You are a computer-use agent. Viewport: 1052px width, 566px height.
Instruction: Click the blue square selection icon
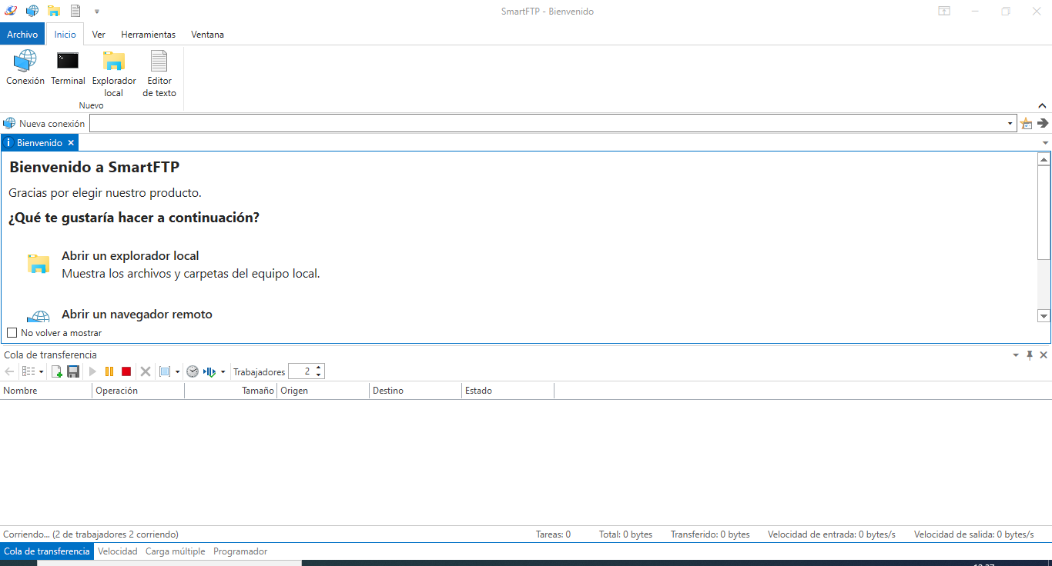[165, 371]
